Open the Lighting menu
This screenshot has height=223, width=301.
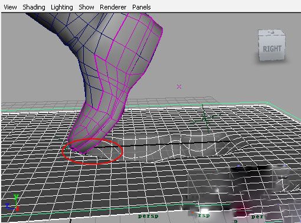pyautogui.click(x=62, y=7)
